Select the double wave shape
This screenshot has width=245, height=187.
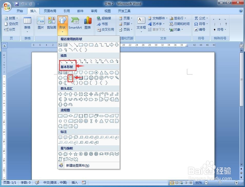point(76,159)
